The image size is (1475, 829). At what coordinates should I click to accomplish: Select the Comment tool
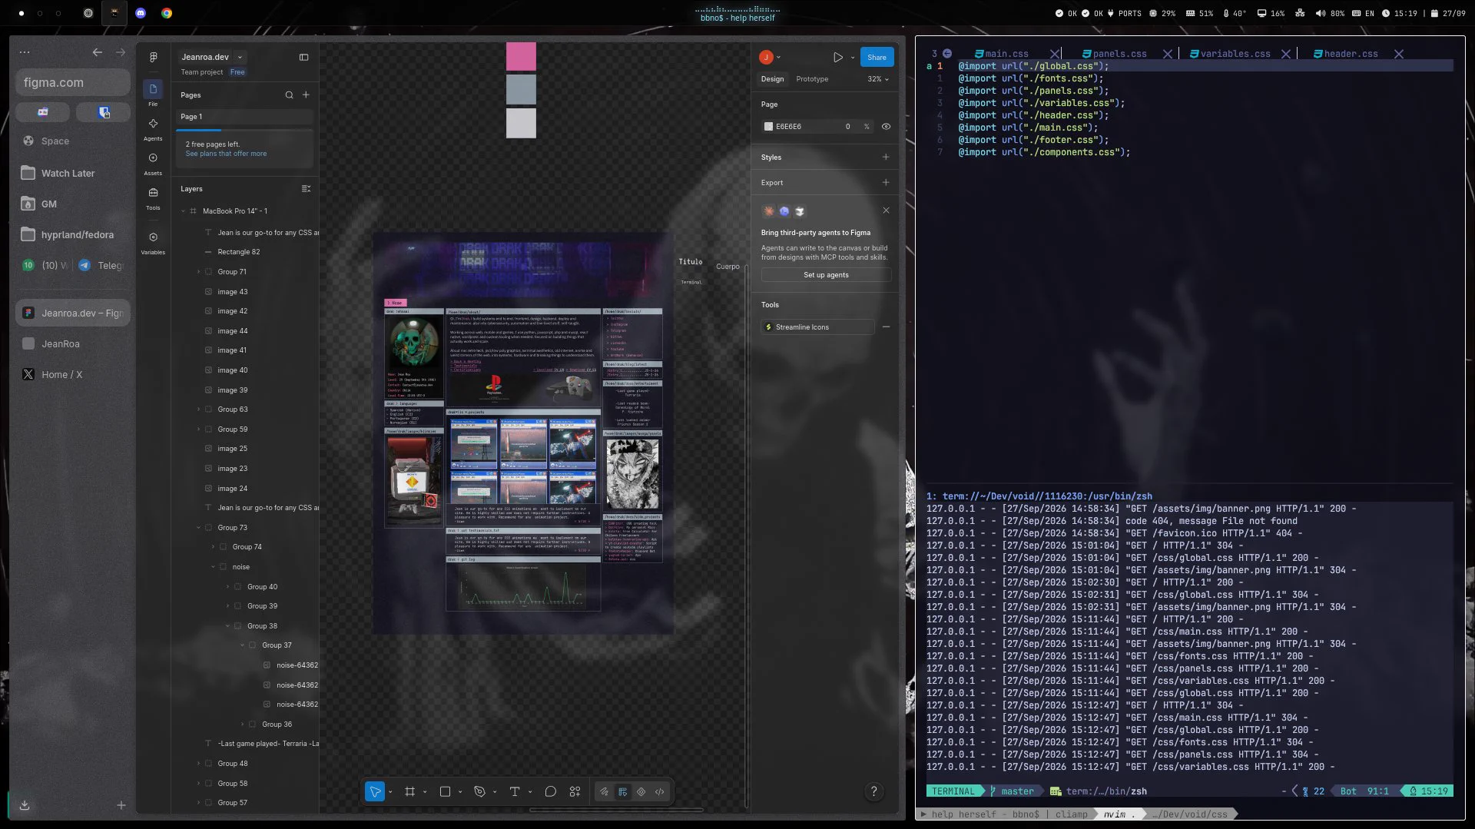point(550,791)
